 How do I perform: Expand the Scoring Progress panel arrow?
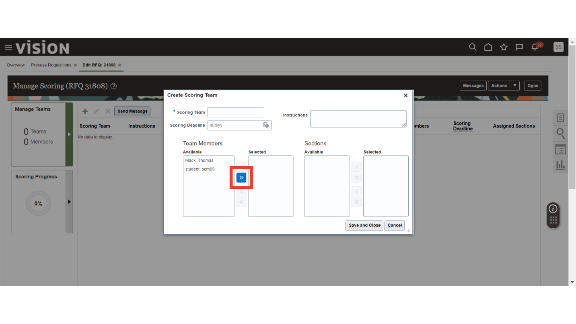(69, 202)
